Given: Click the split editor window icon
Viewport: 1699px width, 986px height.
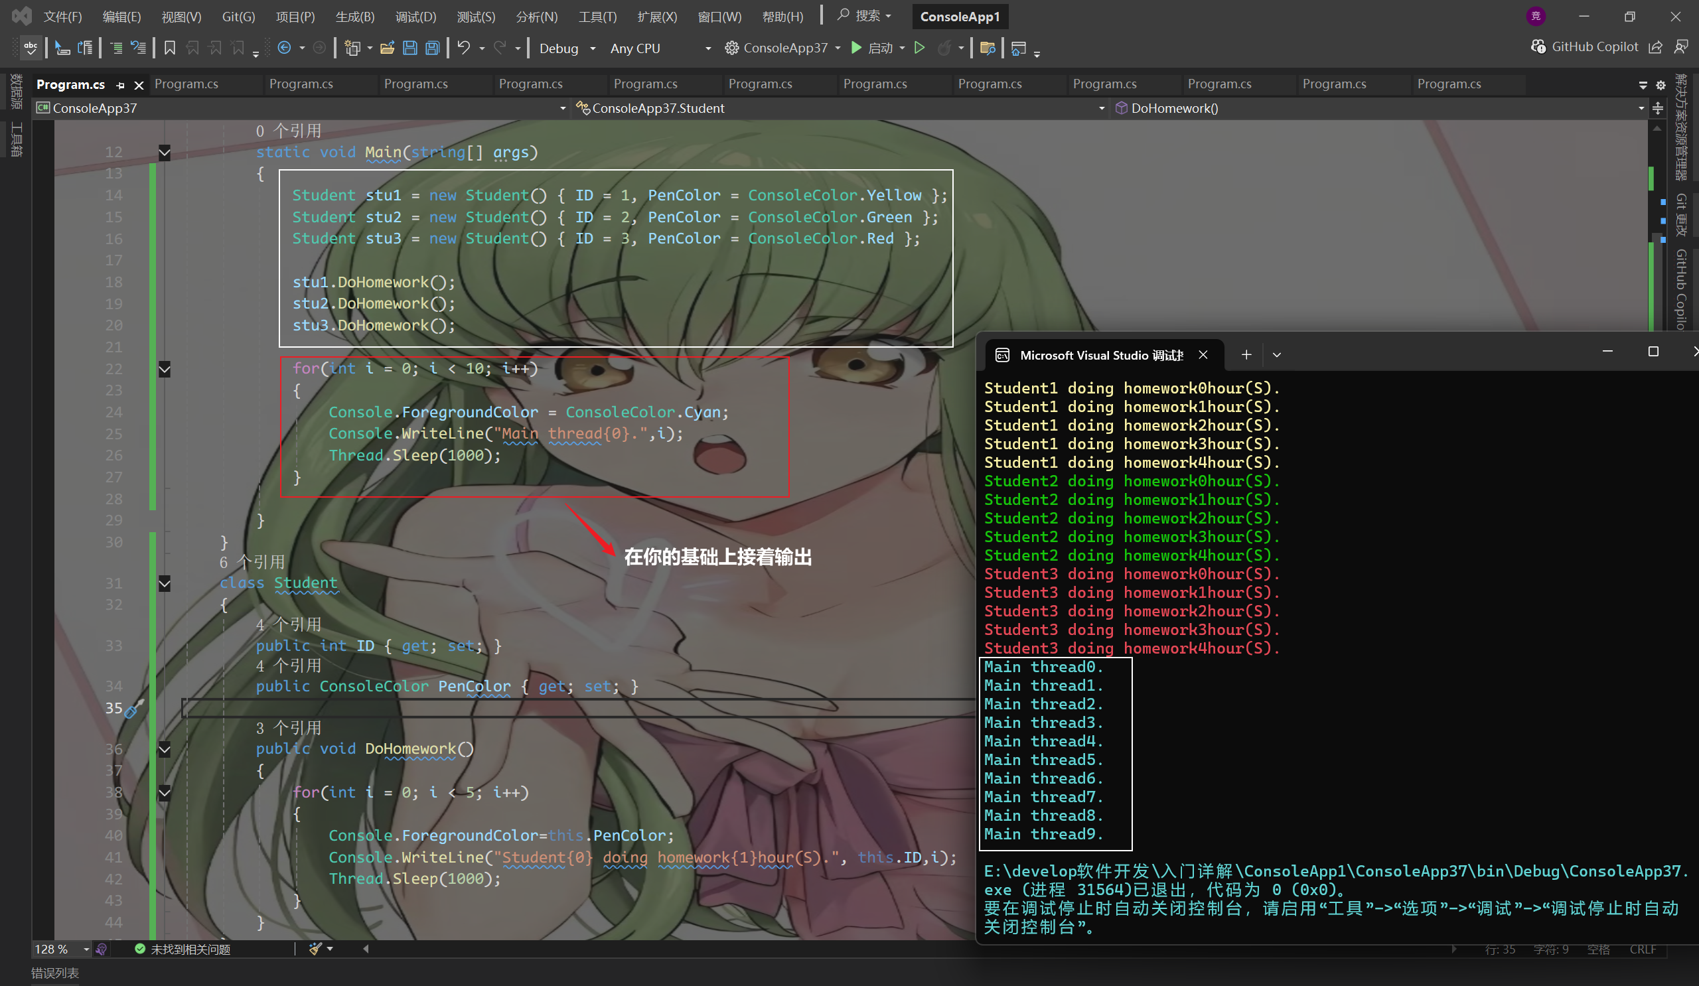Looking at the screenshot, I should tap(1658, 108).
